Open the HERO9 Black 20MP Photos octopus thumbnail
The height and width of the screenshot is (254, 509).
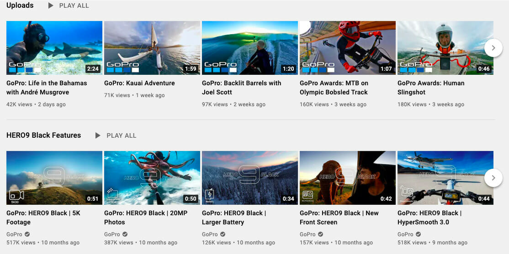pyautogui.click(x=152, y=178)
